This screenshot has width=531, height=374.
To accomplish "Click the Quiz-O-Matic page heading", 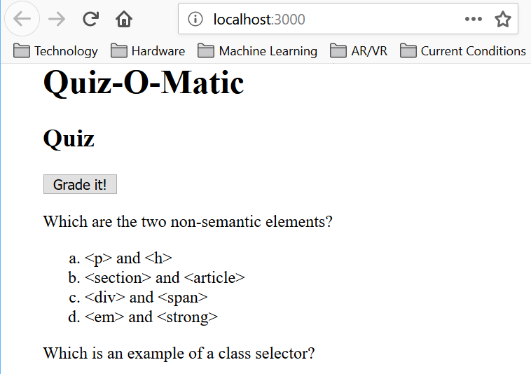I will (x=144, y=83).
